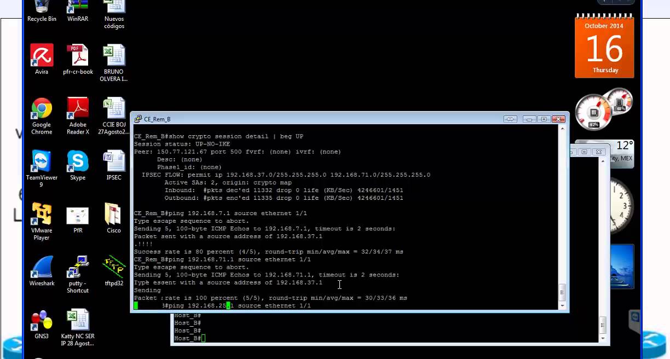Screen dimensions: 670x359
Task: Open the Katty NC SER IP Excel file
Action: pyautogui.click(x=78, y=327)
